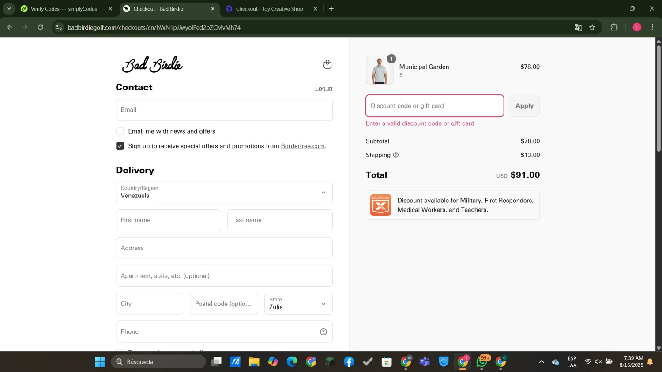Open the notifications bell in the taskbar
Viewport: 662px width, 372px height.
[x=650, y=362]
